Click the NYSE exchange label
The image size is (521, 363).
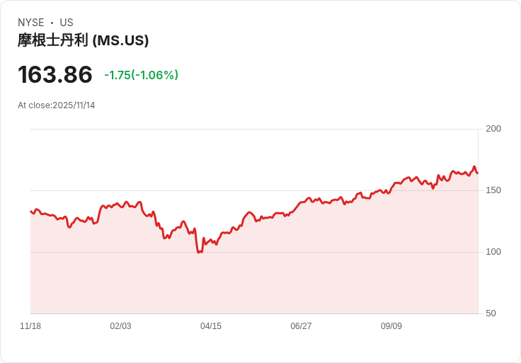coord(31,23)
